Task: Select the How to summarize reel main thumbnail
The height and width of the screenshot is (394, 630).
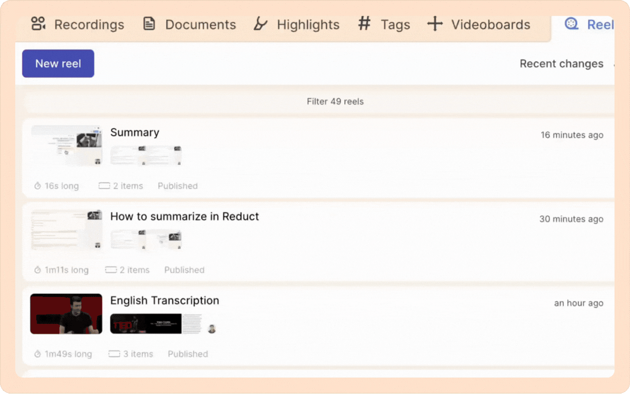Action: pyautogui.click(x=67, y=230)
